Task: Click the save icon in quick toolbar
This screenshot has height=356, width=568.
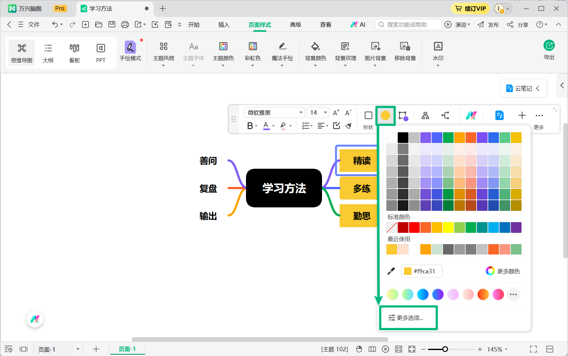Action: (112, 25)
